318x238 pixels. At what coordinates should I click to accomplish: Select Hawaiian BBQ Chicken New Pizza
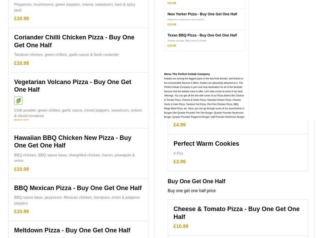[x=73, y=142]
